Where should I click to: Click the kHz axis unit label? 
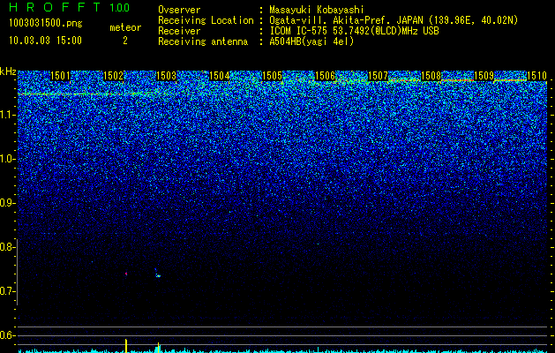tap(8, 71)
